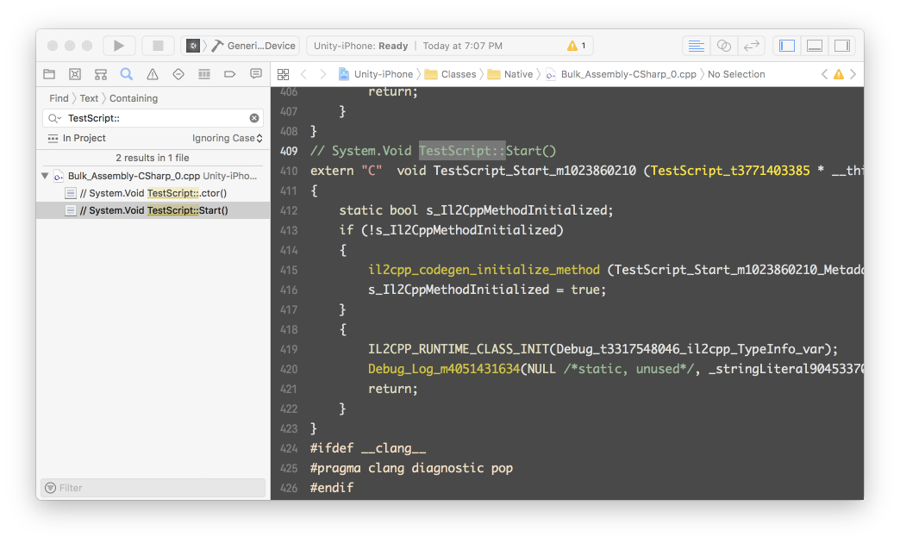Open the scheme selector icon
This screenshot has width=900, height=543.
[x=193, y=46]
